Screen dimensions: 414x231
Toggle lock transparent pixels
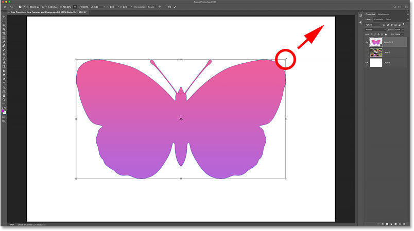(371, 34)
